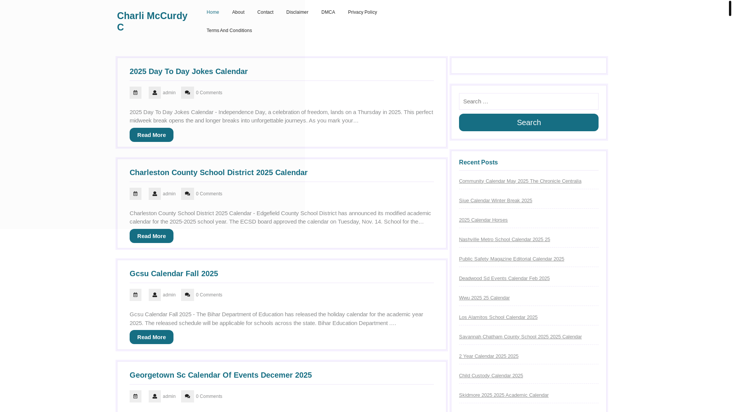Viewport: 732px width, 412px height.
Task: Click admin author link on Charleston County post
Action: [x=169, y=194]
